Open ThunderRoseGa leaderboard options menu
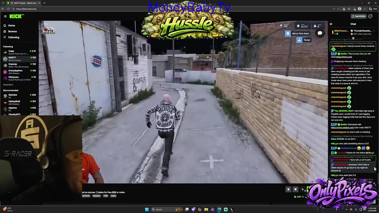This screenshot has width=379, height=213. [374, 31]
